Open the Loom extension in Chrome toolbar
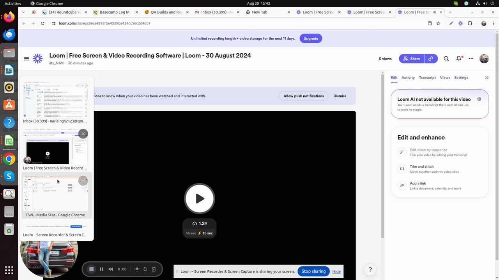The height and width of the screenshot is (280, 499). [460, 23]
